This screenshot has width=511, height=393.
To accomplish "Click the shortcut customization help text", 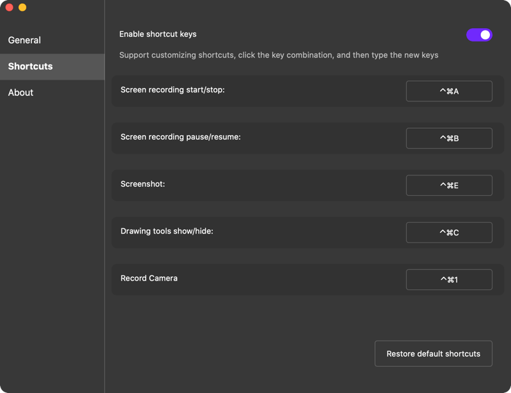I will pyautogui.click(x=278, y=55).
